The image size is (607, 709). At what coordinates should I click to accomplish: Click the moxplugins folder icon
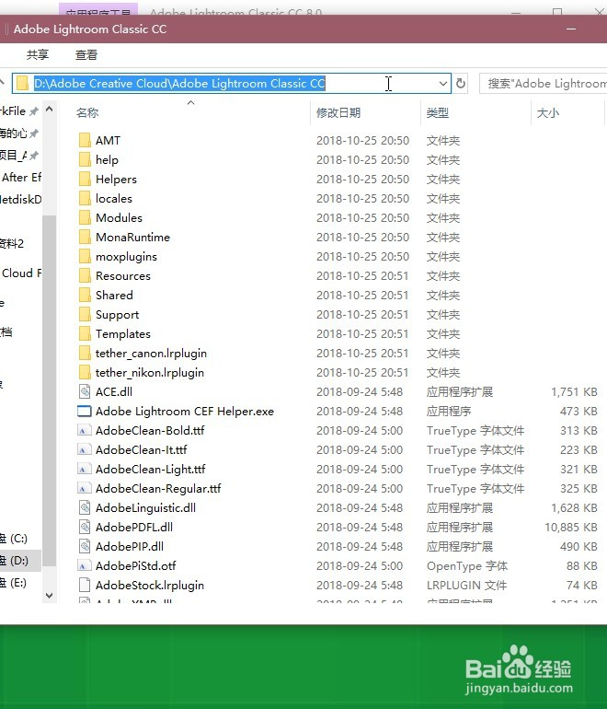tap(85, 256)
